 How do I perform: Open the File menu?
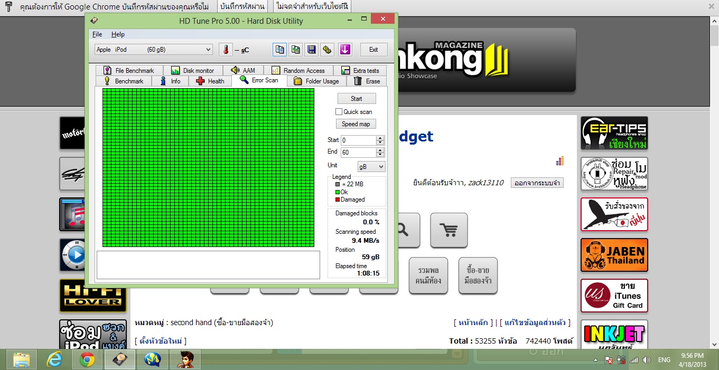point(97,34)
